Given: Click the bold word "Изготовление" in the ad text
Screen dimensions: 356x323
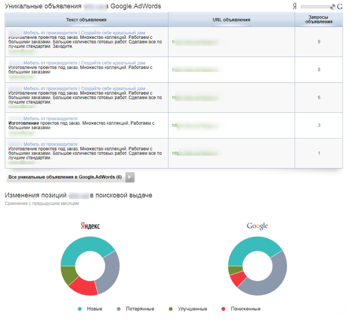Looking at the screenshot, I should tap(24, 123).
